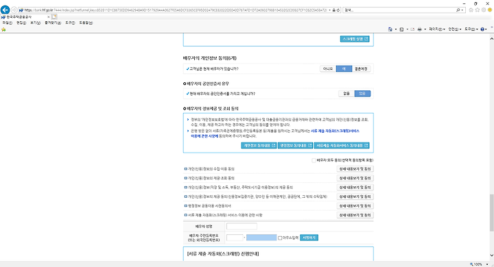Open the zoom level dropdown at 100%
This screenshot has height=267, width=494.
[487, 264]
